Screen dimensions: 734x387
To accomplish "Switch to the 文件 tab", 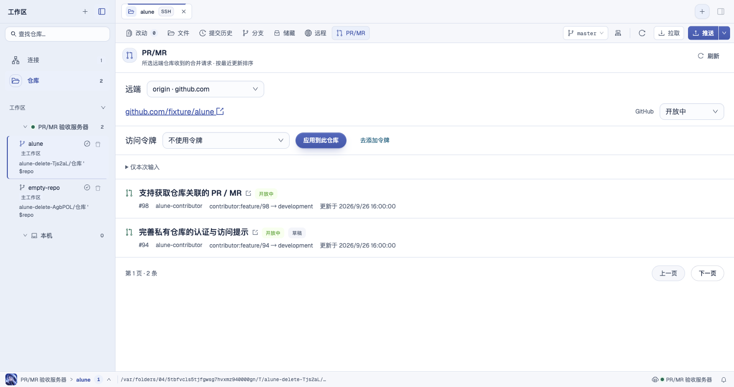I will pos(178,33).
